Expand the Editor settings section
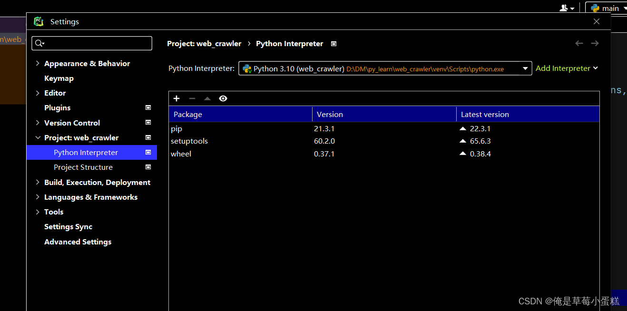The width and height of the screenshot is (627, 311). coord(38,93)
